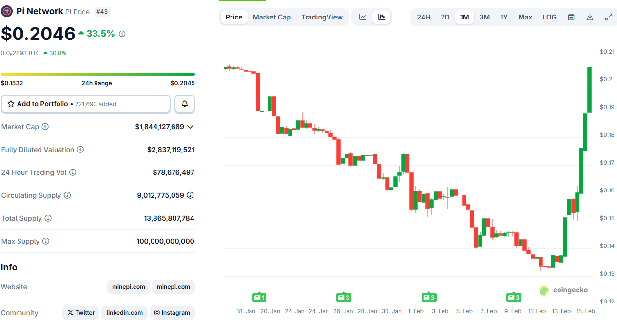Image resolution: width=617 pixels, height=322 pixels.
Task: Expand Fully Diluted Valuation info
Action: pyautogui.click(x=80, y=150)
